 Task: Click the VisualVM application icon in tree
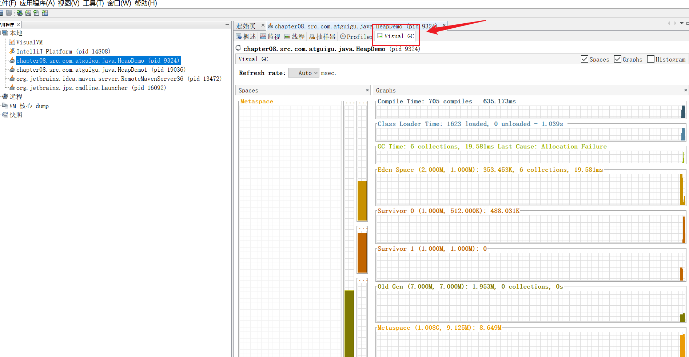[12, 42]
